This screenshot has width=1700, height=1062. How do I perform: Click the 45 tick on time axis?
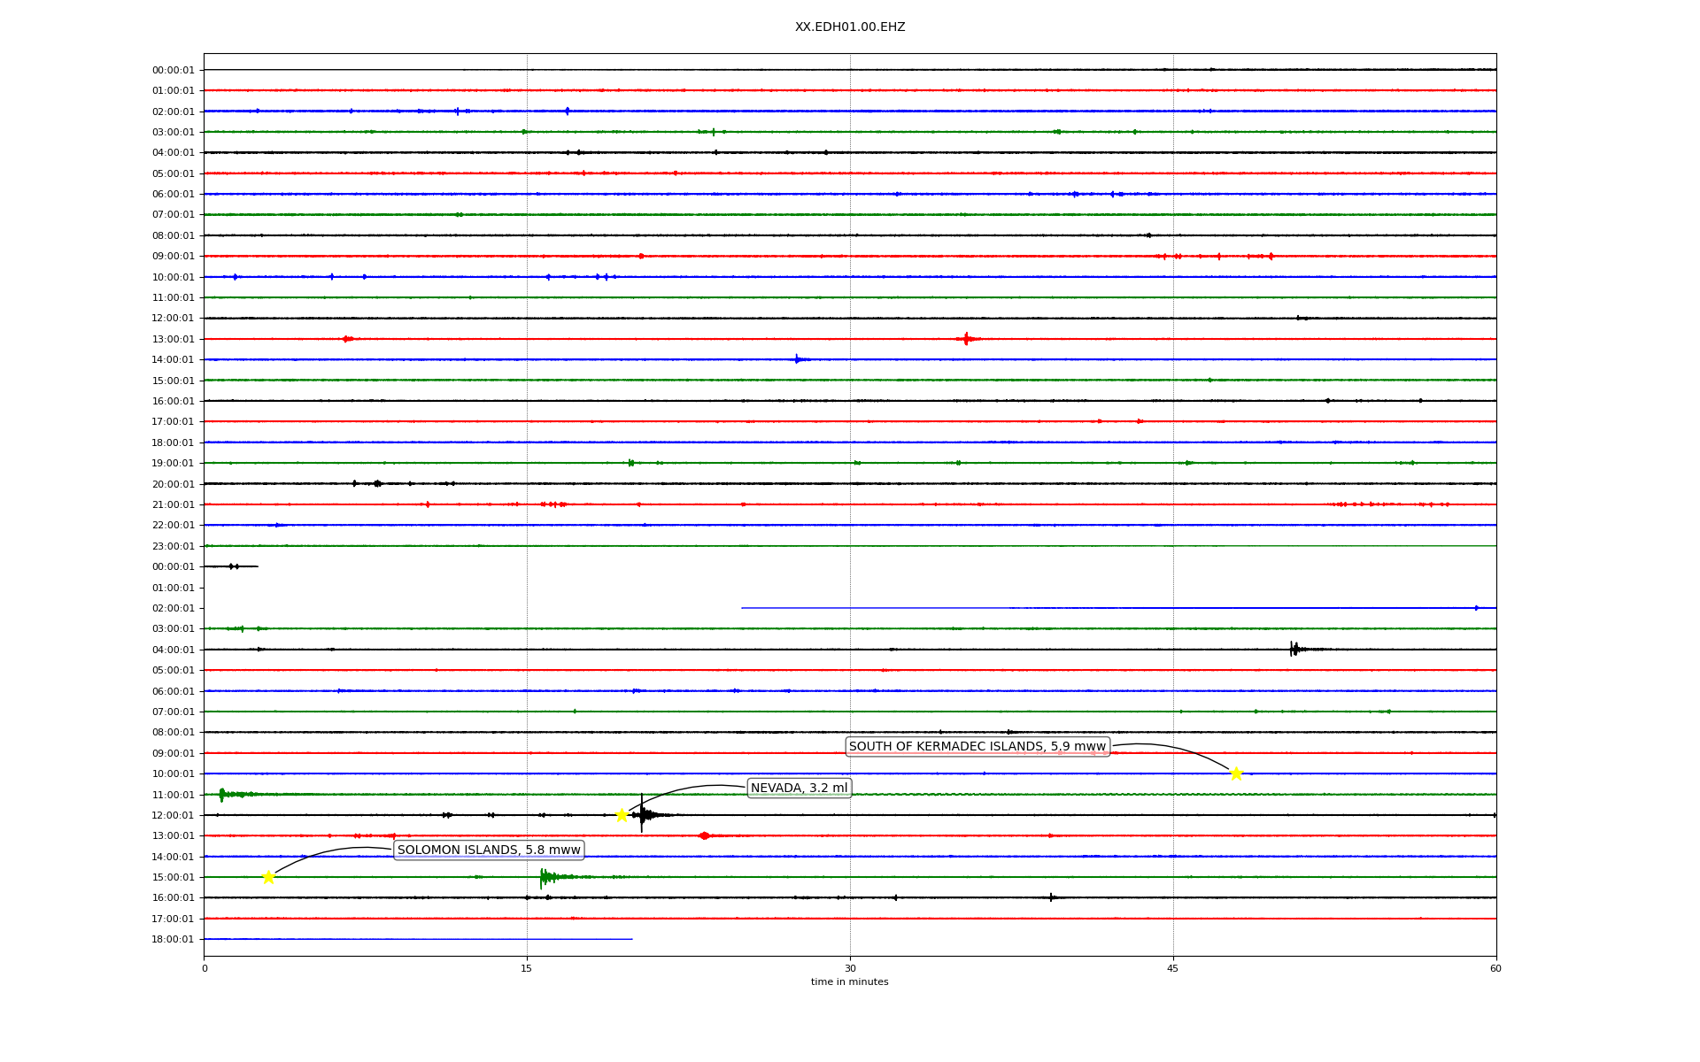pyautogui.click(x=1173, y=968)
